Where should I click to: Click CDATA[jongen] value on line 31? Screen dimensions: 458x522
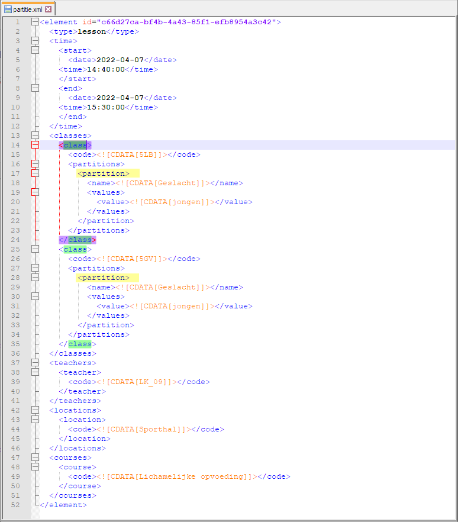click(172, 307)
